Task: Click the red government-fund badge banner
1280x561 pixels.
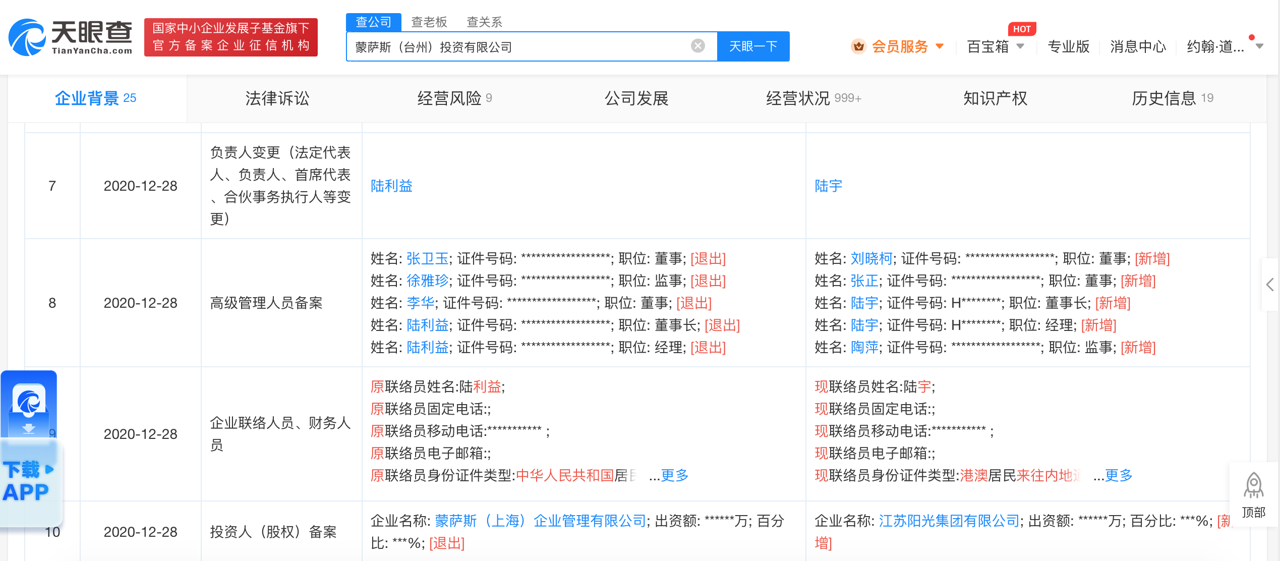Action: coord(230,37)
